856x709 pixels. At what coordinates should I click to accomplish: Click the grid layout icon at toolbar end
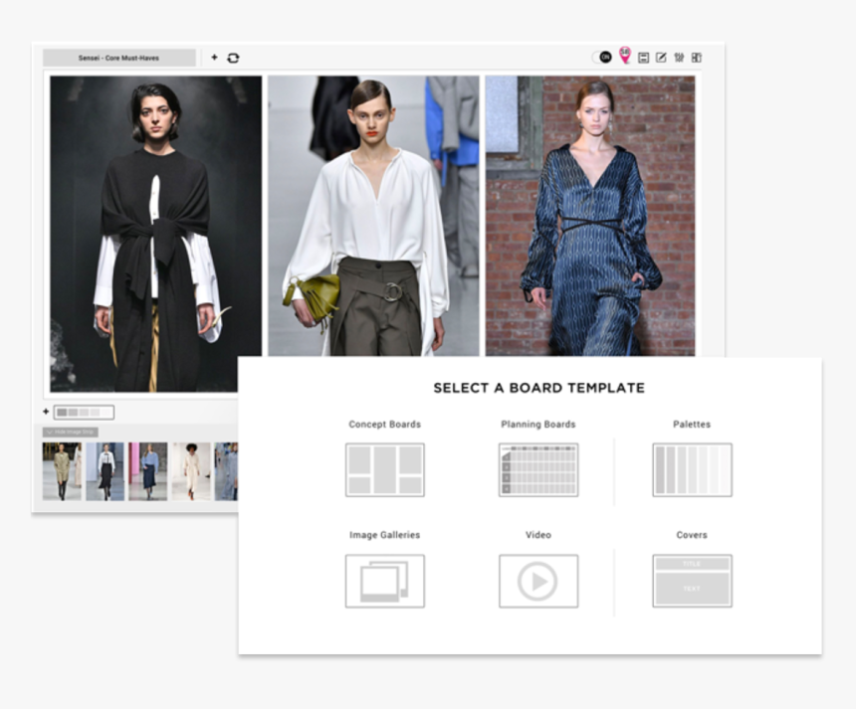(x=697, y=58)
